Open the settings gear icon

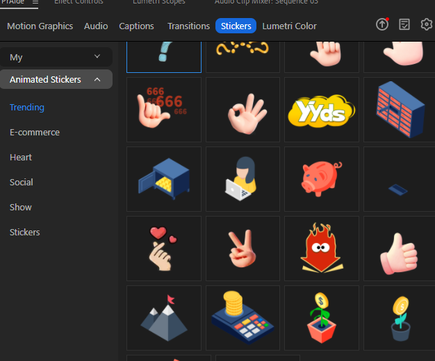coord(426,24)
